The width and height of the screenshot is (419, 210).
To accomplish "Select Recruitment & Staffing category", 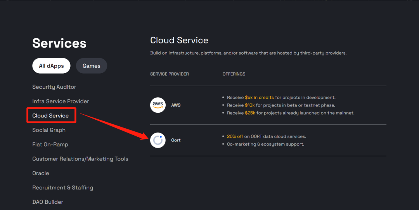I will pos(62,188).
